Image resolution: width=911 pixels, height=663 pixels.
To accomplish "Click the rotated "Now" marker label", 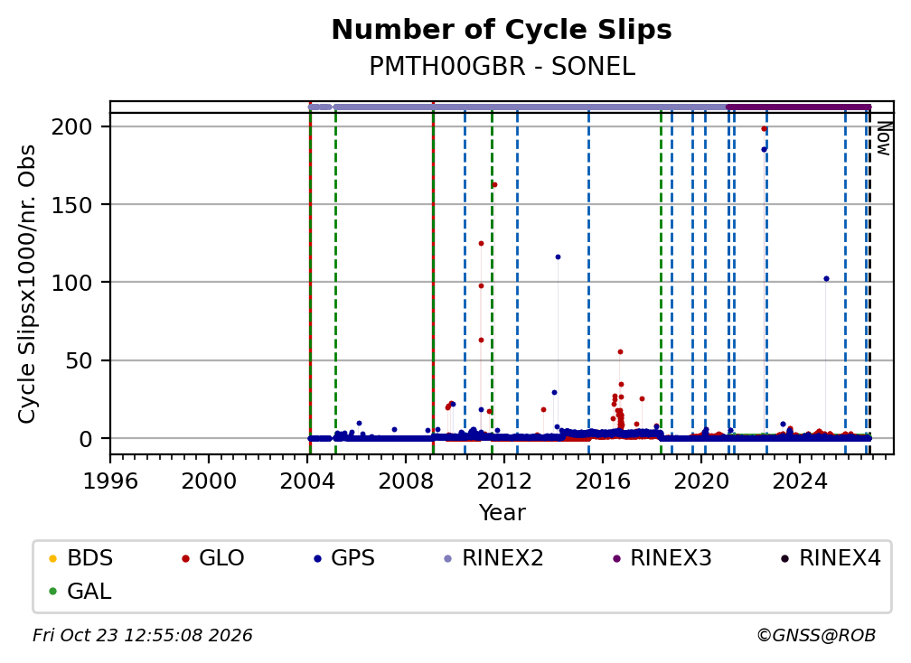I will pos(883,138).
